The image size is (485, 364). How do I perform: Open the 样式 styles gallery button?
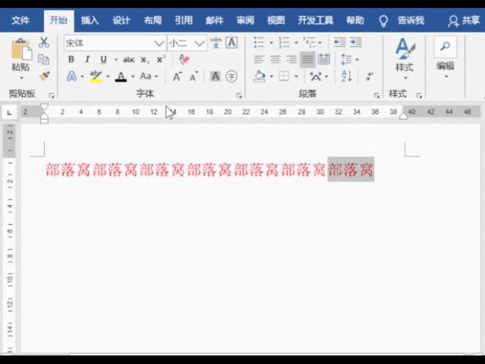click(404, 58)
